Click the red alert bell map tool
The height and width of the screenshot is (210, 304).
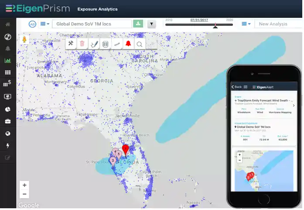tap(128, 44)
